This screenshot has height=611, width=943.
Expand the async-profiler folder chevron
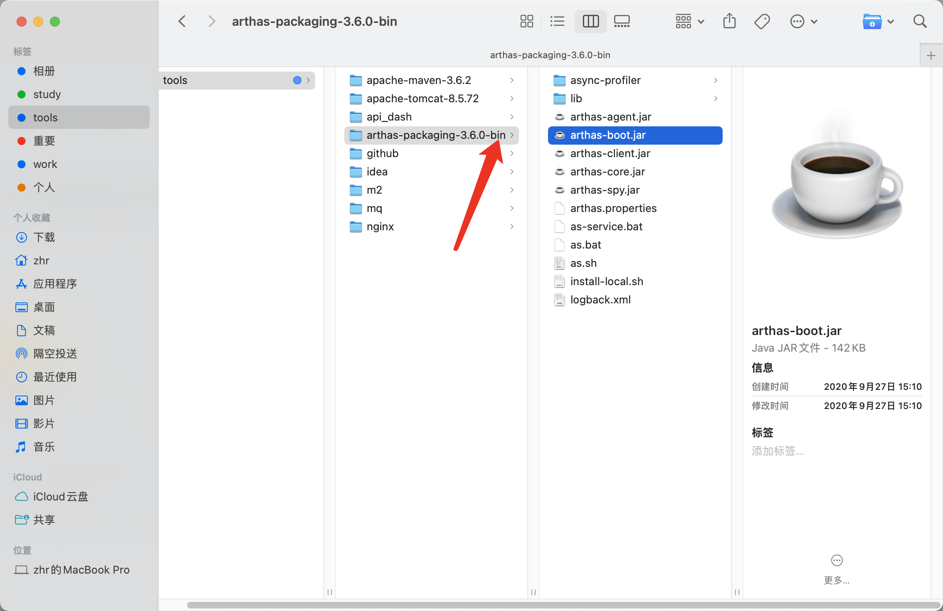(x=715, y=80)
